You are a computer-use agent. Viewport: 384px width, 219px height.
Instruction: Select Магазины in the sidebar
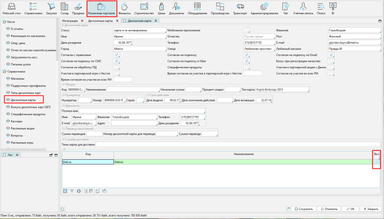point(18,79)
